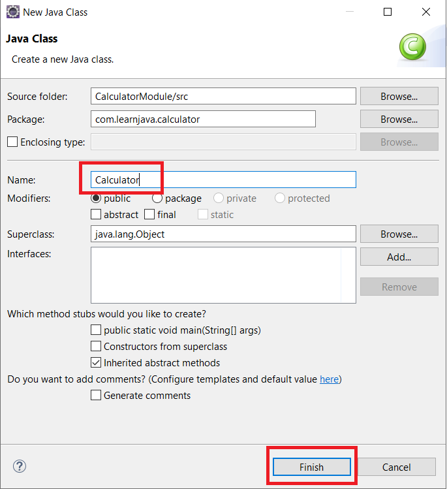The width and height of the screenshot is (447, 489).
Task: Toggle the Generate comments checkbox
Action: point(96,396)
